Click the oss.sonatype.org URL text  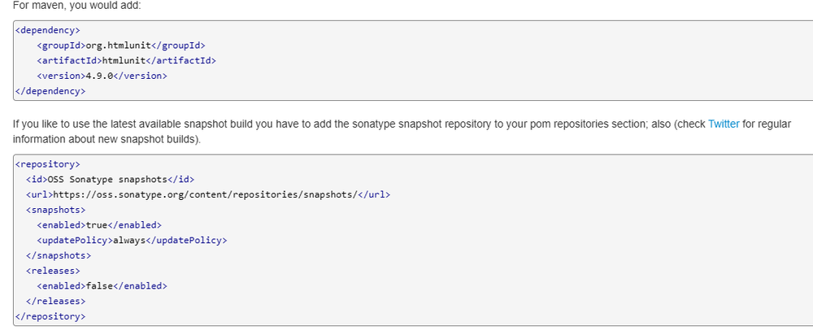pos(206,194)
